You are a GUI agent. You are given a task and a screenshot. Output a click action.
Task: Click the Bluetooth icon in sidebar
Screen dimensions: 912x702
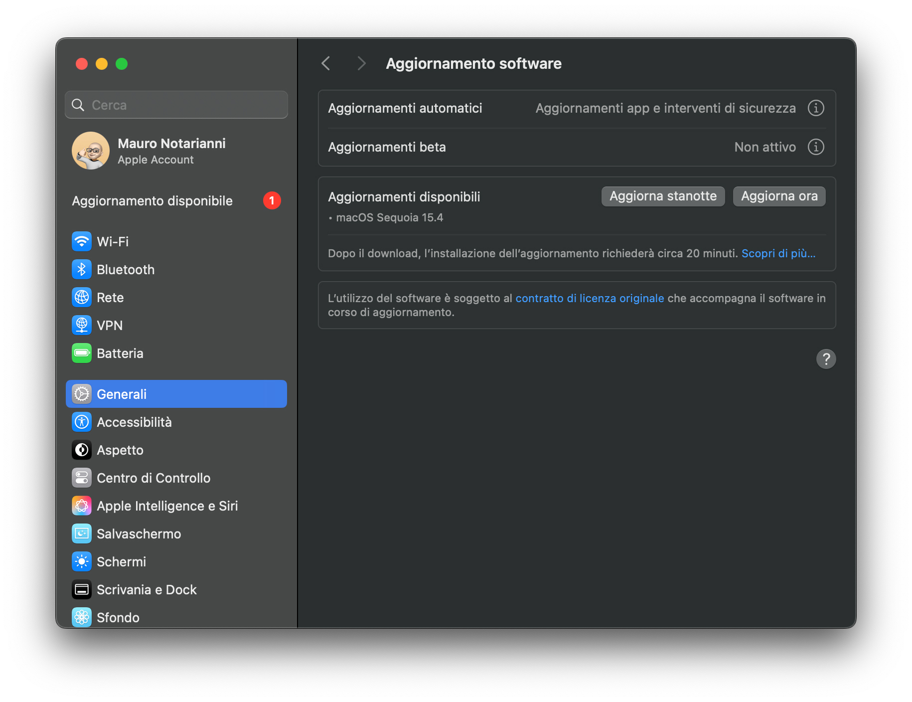click(82, 270)
